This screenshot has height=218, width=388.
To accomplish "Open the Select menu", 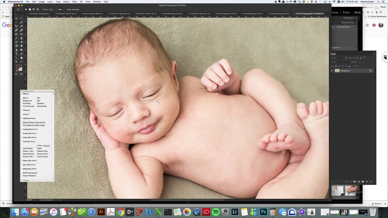I will coord(66,2).
